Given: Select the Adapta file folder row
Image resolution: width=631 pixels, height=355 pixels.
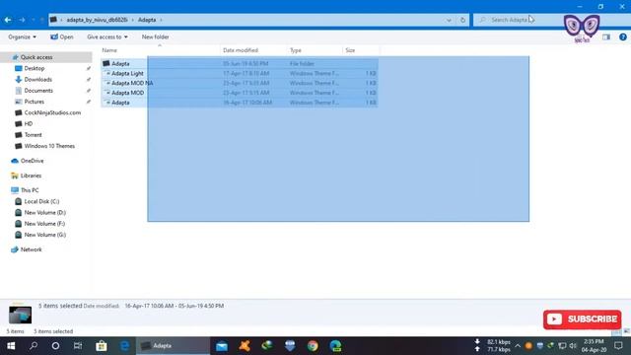Looking at the screenshot, I should click(240, 63).
